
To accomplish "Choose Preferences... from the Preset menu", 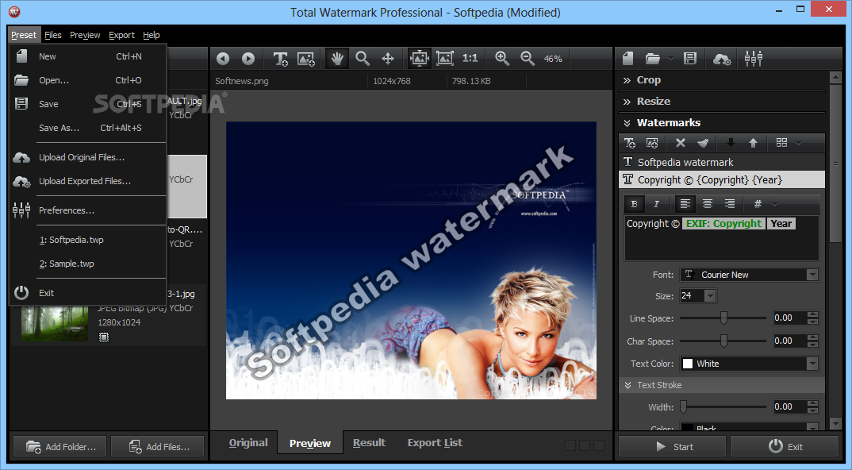I will (88, 210).
